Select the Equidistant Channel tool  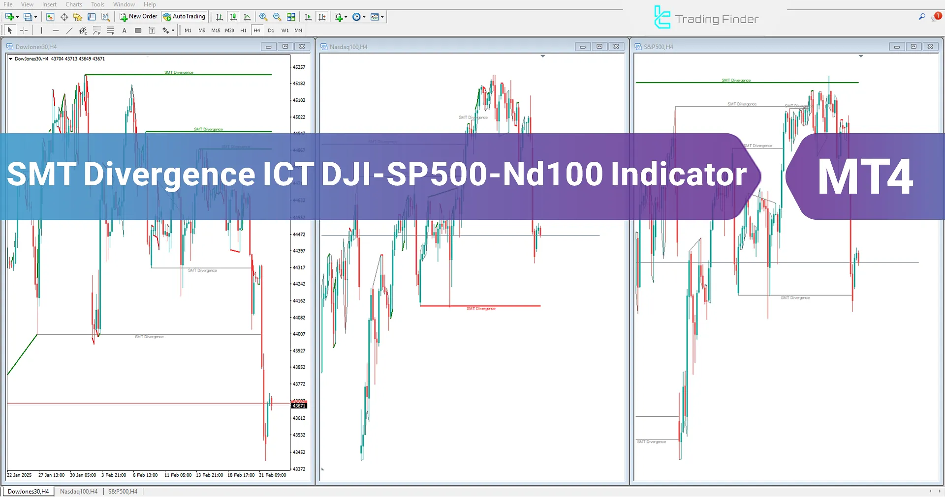[83, 30]
